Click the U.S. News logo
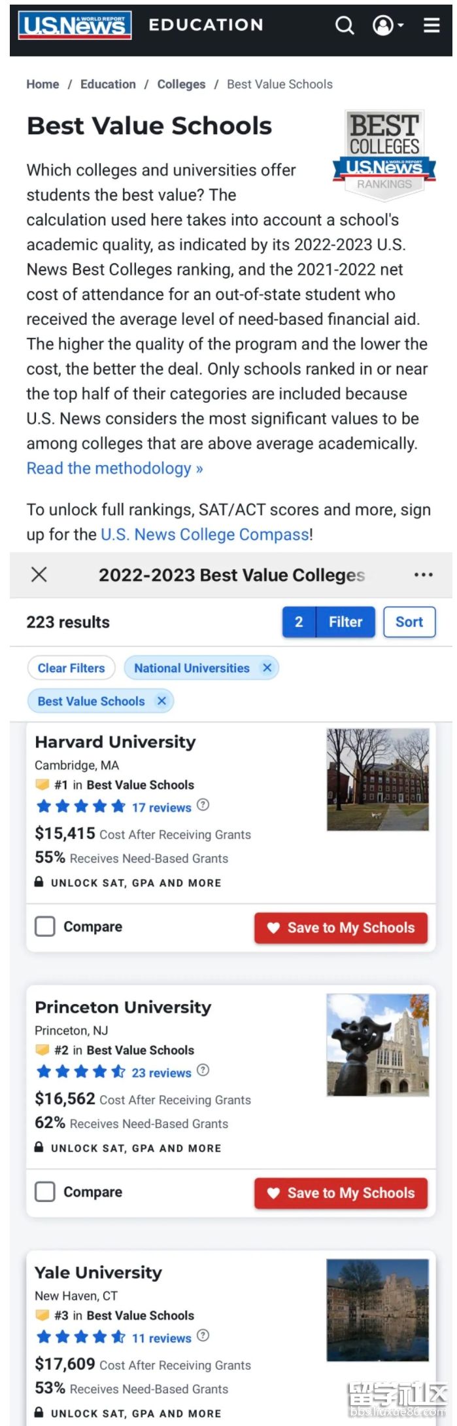 (x=75, y=26)
